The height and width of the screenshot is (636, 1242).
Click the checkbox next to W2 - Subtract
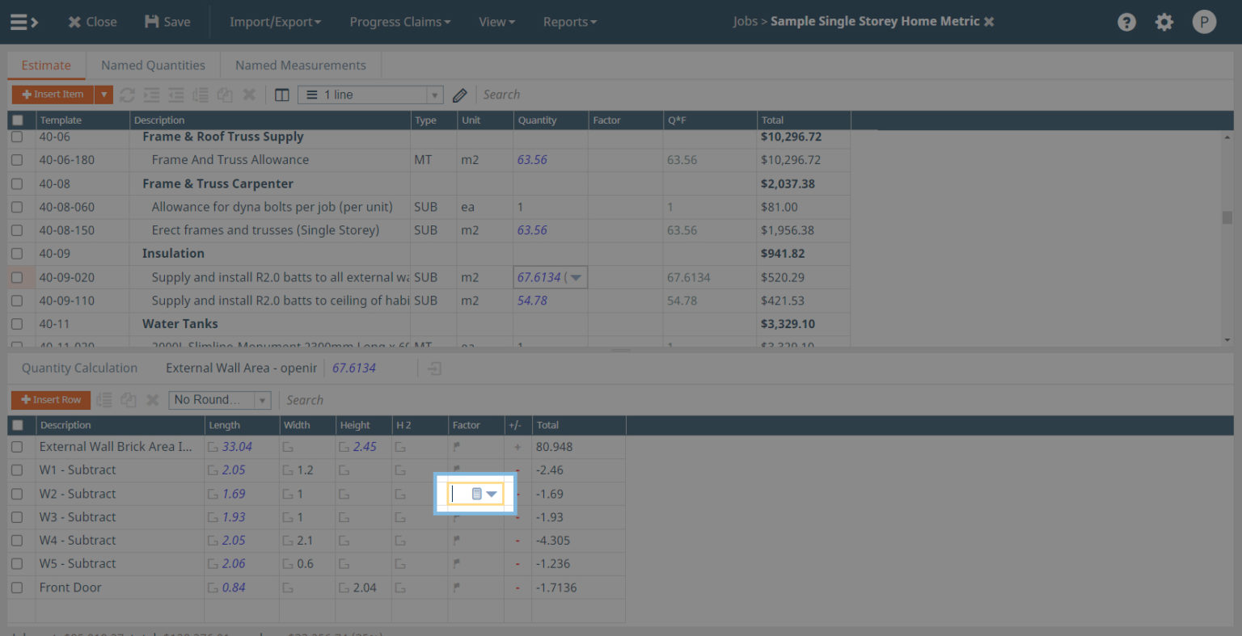18,493
